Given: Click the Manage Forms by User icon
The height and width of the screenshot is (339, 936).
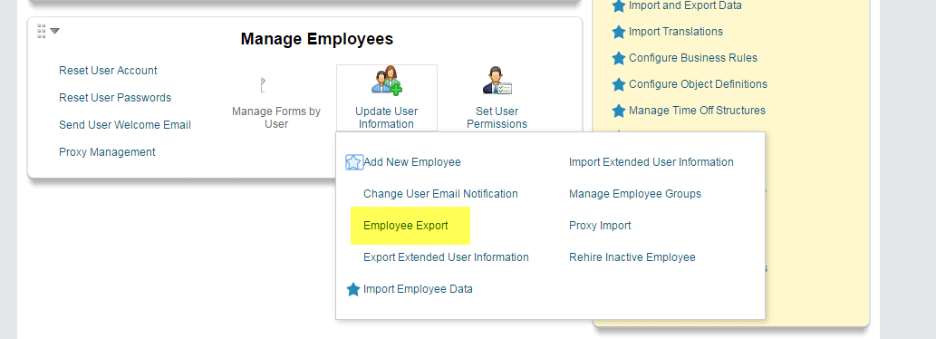Looking at the screenshot, I should pos(262,85).
